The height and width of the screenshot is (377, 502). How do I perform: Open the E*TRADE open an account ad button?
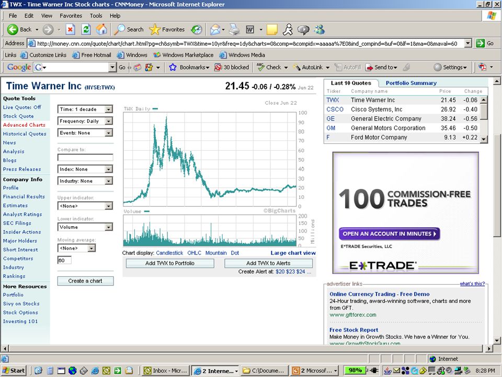(x=389, y=234)
